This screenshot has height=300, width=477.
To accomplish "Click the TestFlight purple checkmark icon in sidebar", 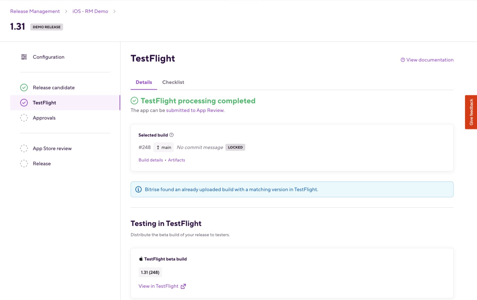I will (24, 103).
